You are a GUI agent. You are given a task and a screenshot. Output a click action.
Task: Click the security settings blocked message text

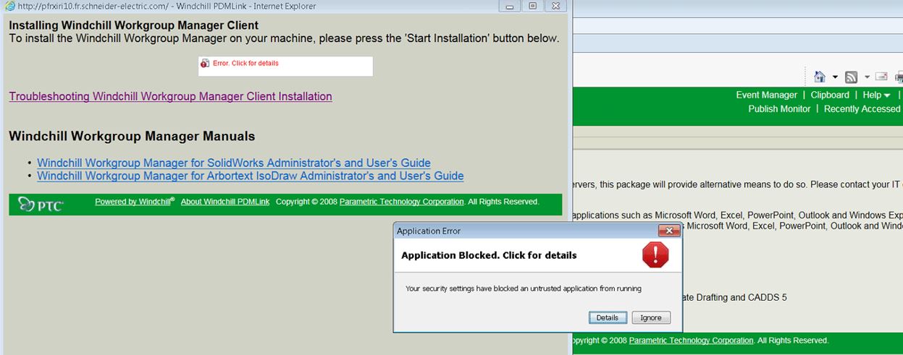coord(524,288)
